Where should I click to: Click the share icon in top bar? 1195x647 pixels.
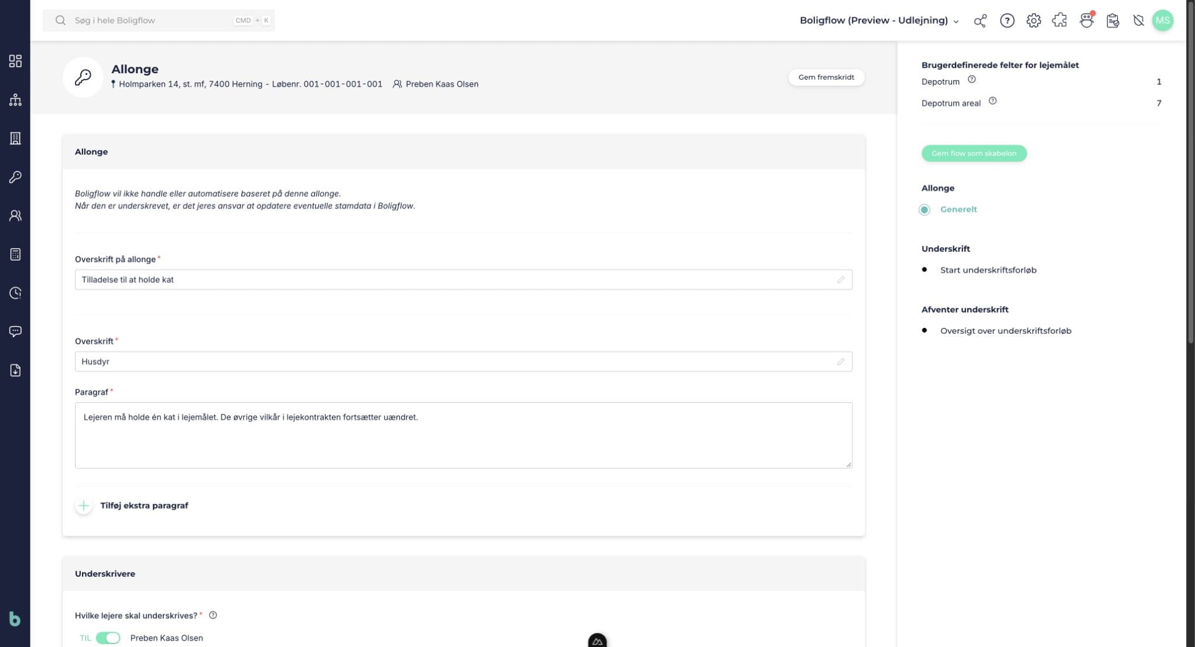coord(980,20)
